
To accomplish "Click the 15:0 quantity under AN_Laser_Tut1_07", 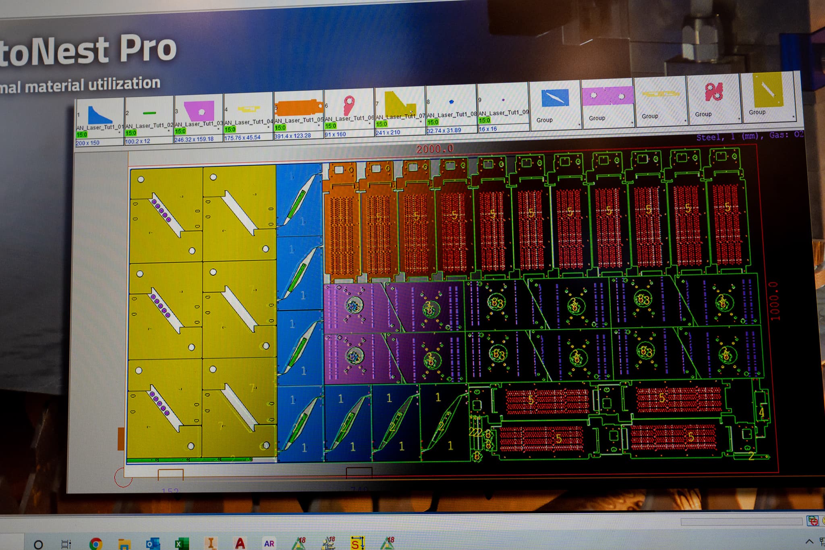I will (x=381, y=124).
